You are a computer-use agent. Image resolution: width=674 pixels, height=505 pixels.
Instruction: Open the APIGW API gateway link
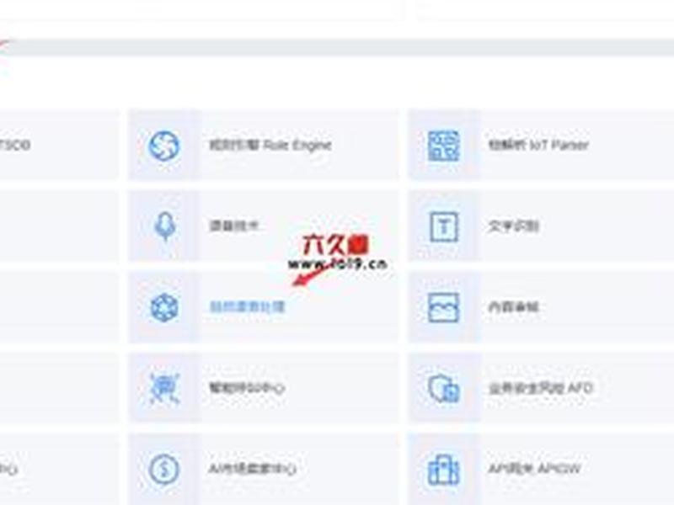(x=534, y=469)
